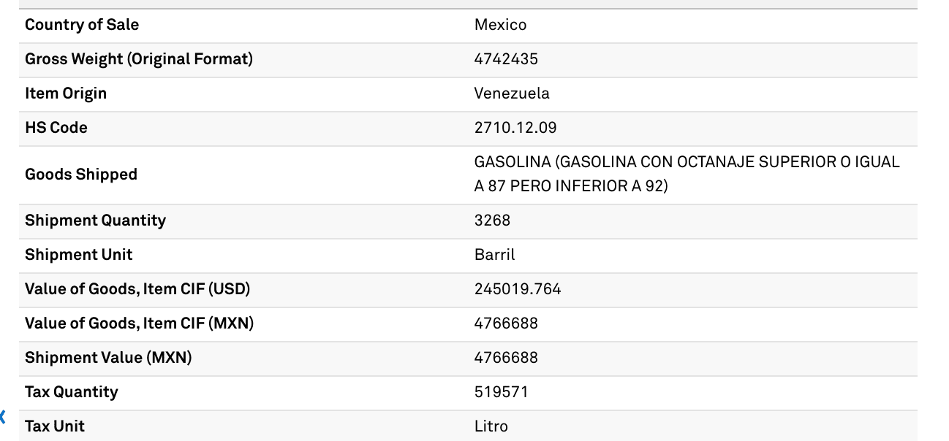The height and width of the screenshot is (441, 949).
Task: Select the Venezuela origin value
Action: click(512, 93)
